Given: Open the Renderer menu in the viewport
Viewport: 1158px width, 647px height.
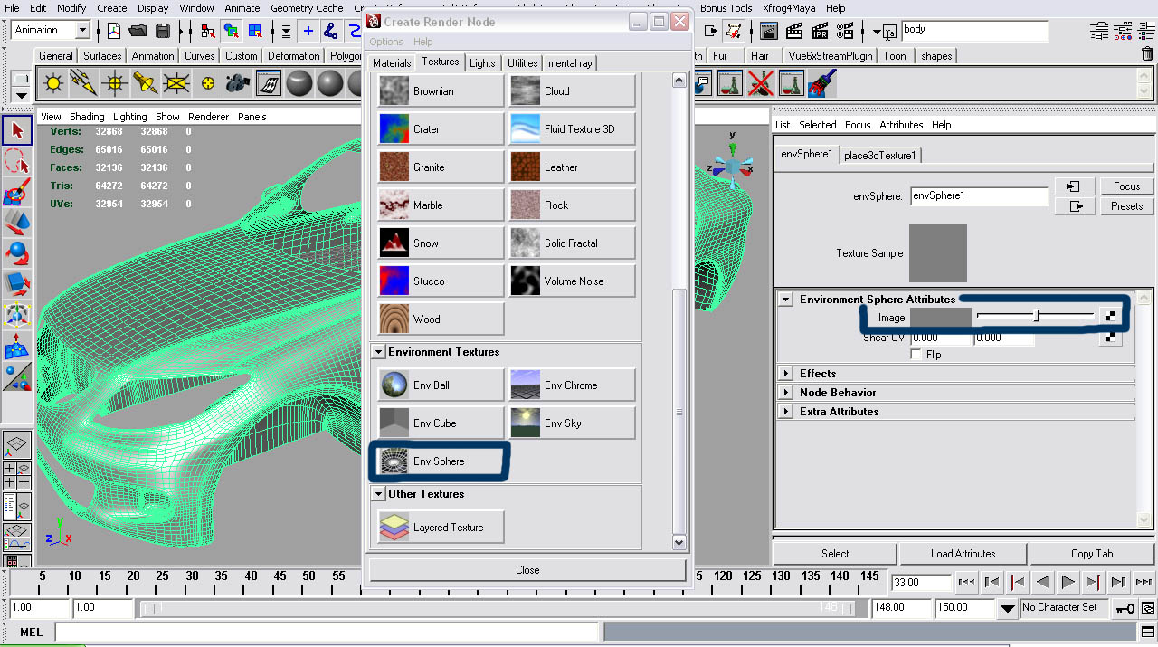Looking at the screenshot, I should pos(208,117).
